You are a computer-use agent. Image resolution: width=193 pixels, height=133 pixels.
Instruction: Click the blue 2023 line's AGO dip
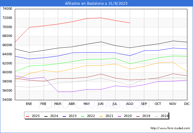tap(130, 56)
